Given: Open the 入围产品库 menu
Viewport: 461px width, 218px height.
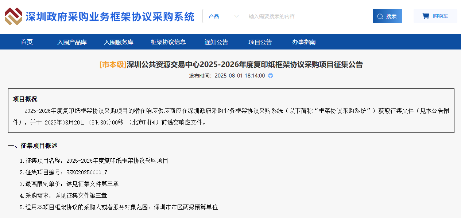Looking at the screenshot, I should [71, 42].
